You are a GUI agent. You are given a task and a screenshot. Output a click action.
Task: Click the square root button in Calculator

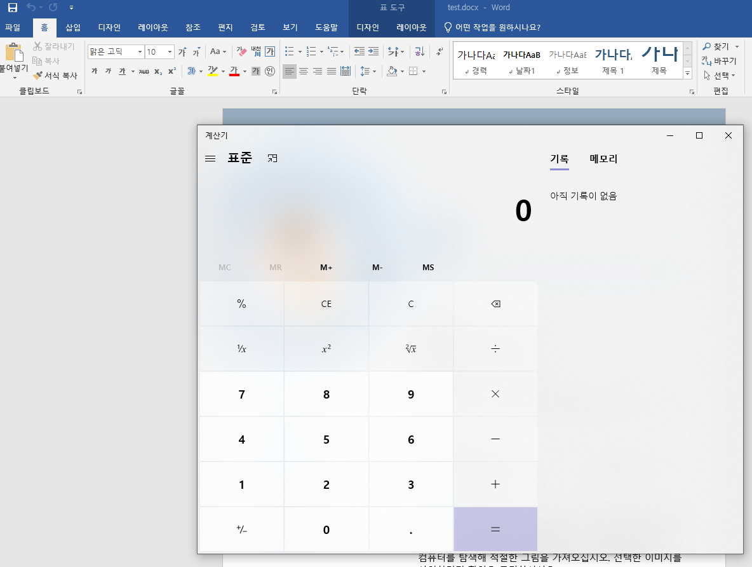click(x=410, y=348)
